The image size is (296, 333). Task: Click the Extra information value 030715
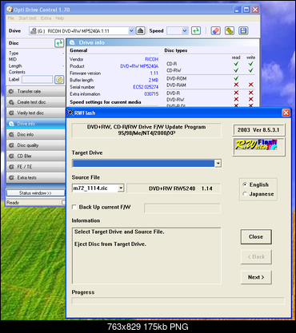point(151,94)
